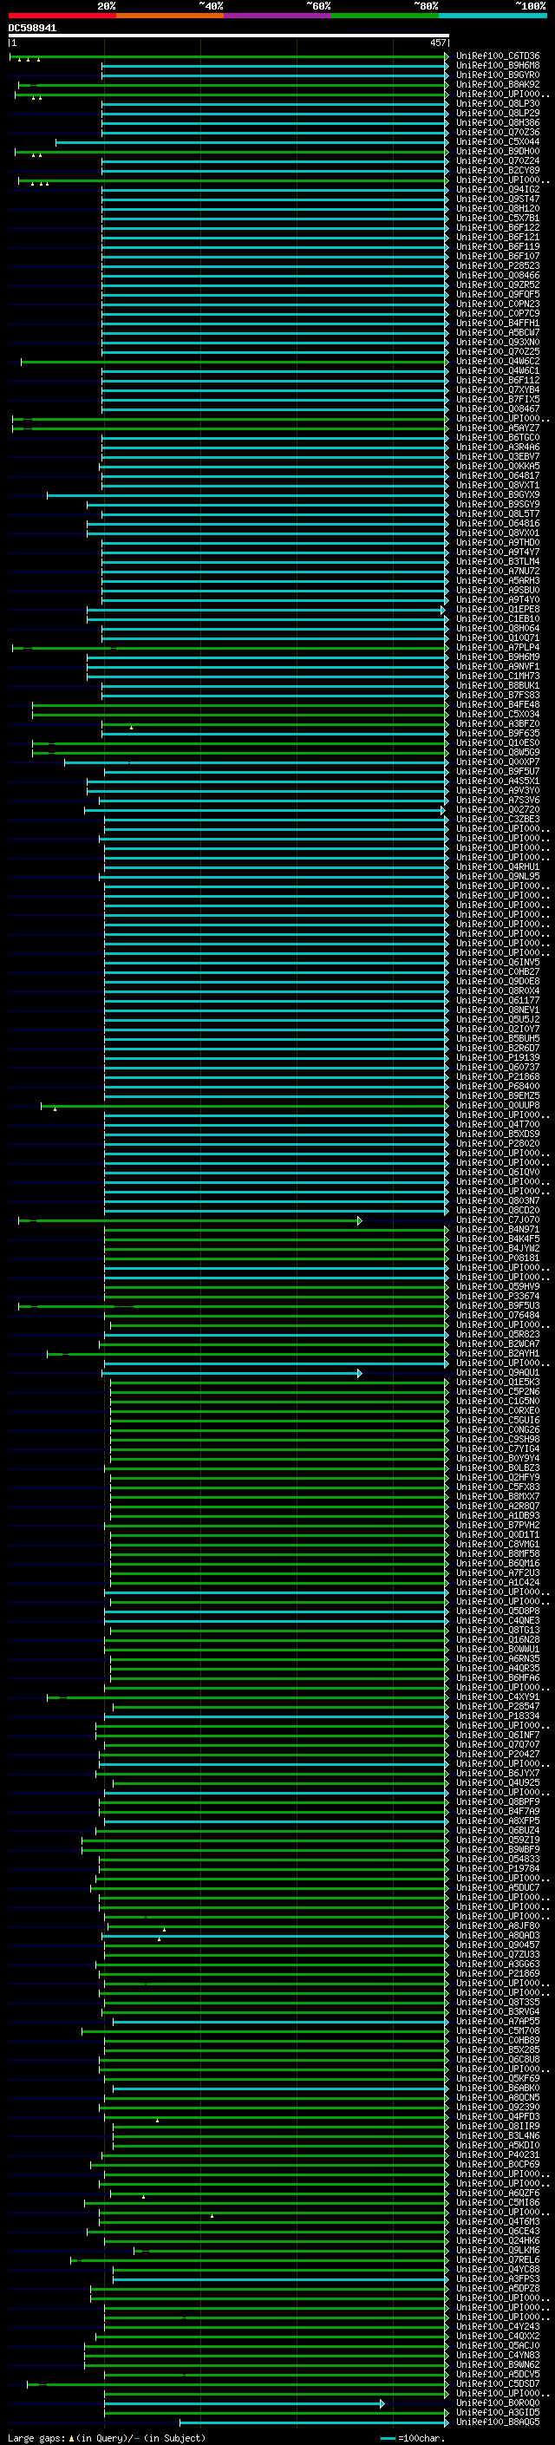
Task: Click the UniRef100_A5AY27 label
Action: pyautogui.click(x=497, y=429)
